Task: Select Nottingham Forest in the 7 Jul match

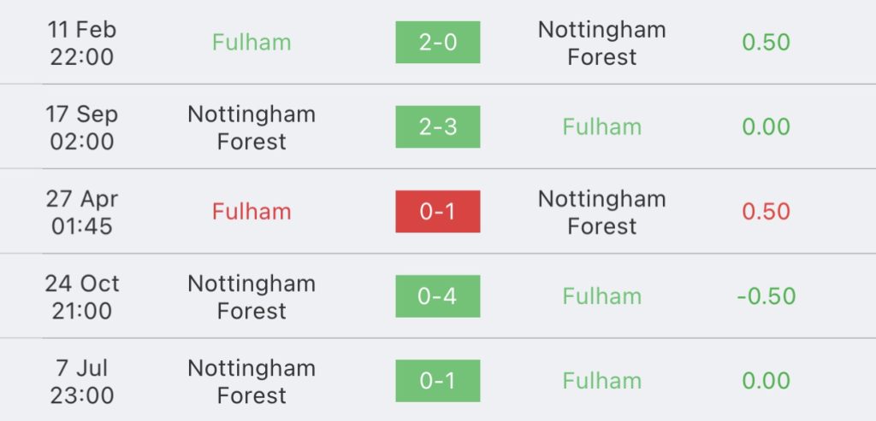Action: (x=252, y=382)
